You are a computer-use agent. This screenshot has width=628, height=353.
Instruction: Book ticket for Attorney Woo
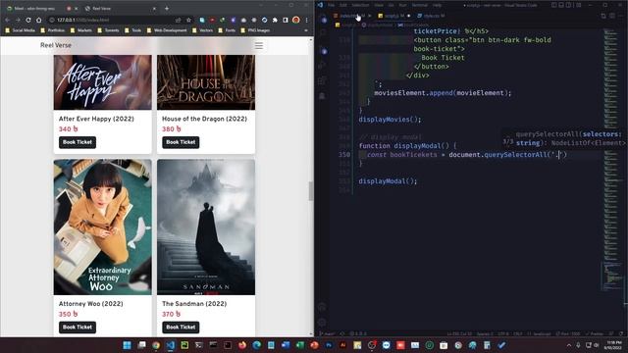[x=78, y=327]
